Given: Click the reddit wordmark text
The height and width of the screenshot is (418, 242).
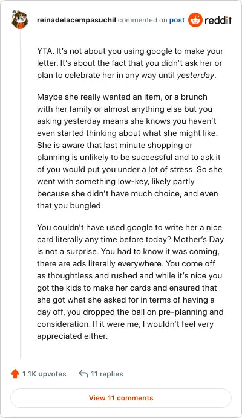Looking at the screenshot, I should click(x=218, y=20).
